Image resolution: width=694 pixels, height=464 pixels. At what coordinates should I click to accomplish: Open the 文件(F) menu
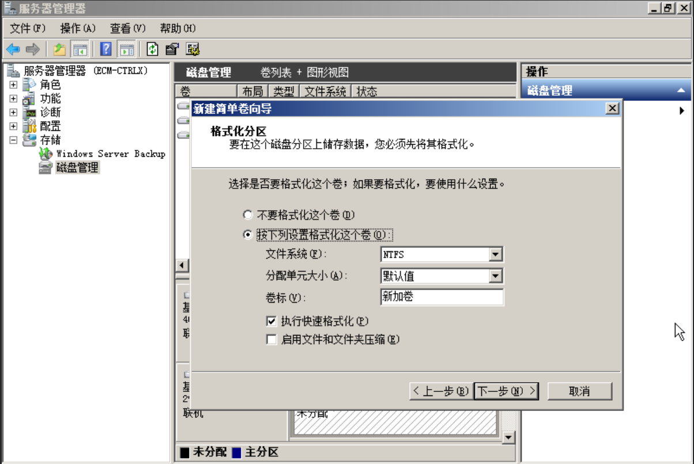click(28, 28)
